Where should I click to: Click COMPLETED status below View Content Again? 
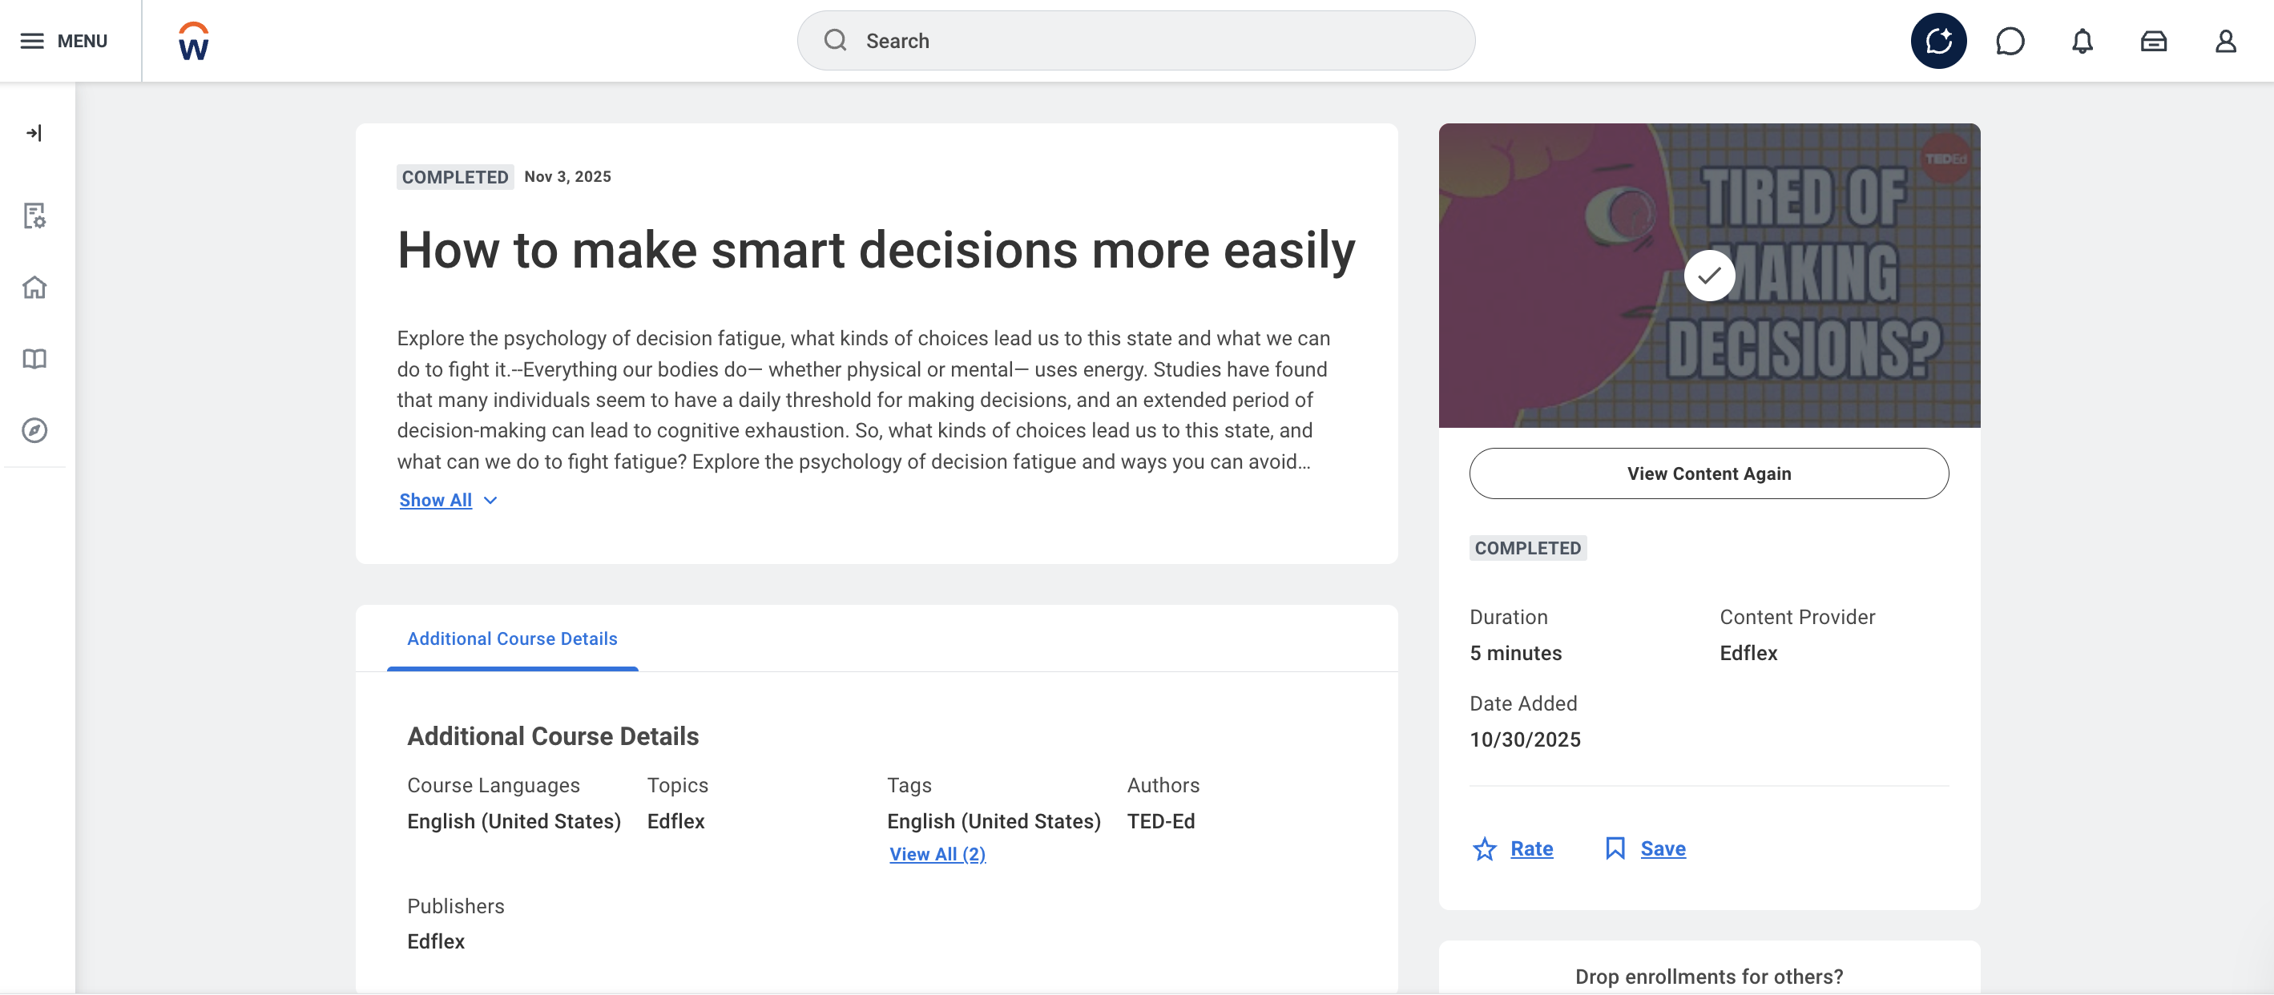coord(1527,548)
